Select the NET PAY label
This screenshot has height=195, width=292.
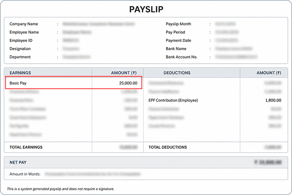18,162
